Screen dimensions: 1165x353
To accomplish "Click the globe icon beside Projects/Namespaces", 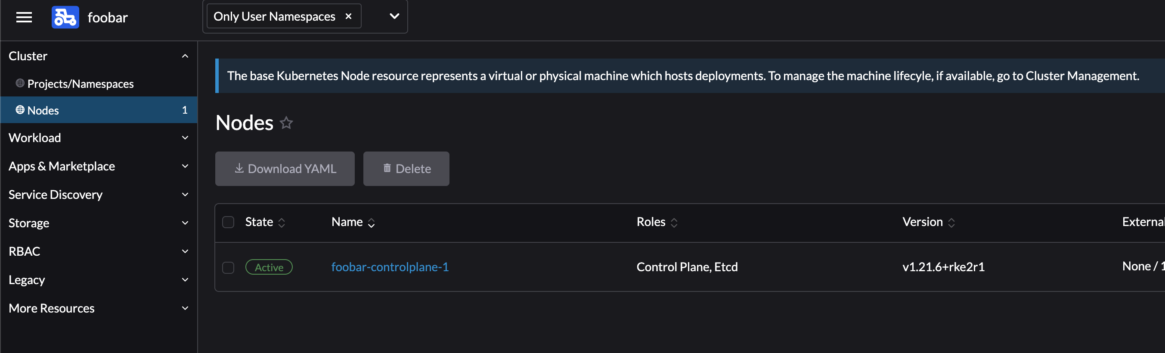I will (20, 83).
